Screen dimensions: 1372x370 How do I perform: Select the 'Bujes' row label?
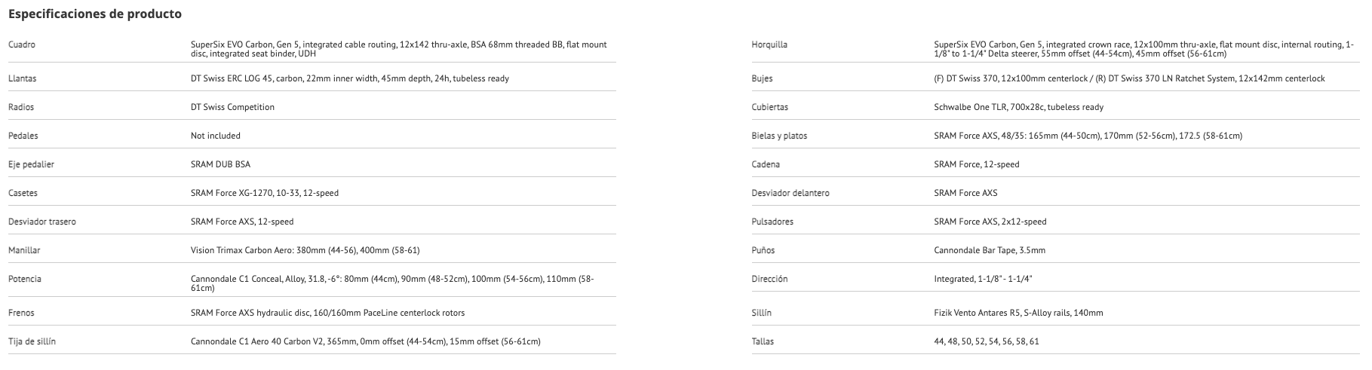(x=762, y=78)
